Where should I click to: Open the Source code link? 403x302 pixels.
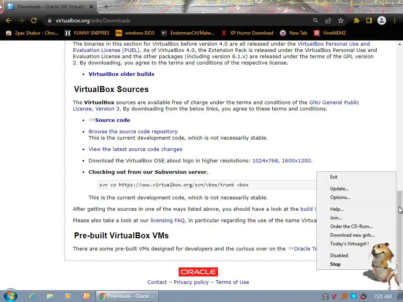(112, 120)
